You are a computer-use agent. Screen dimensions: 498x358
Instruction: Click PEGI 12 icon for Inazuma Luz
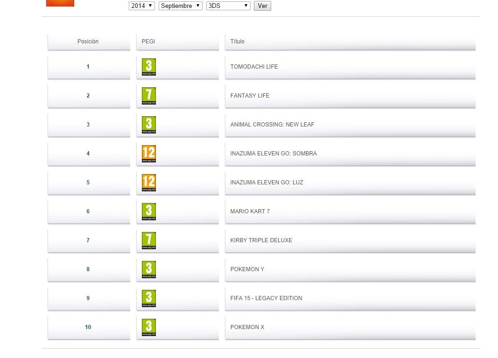pos(148,183)
